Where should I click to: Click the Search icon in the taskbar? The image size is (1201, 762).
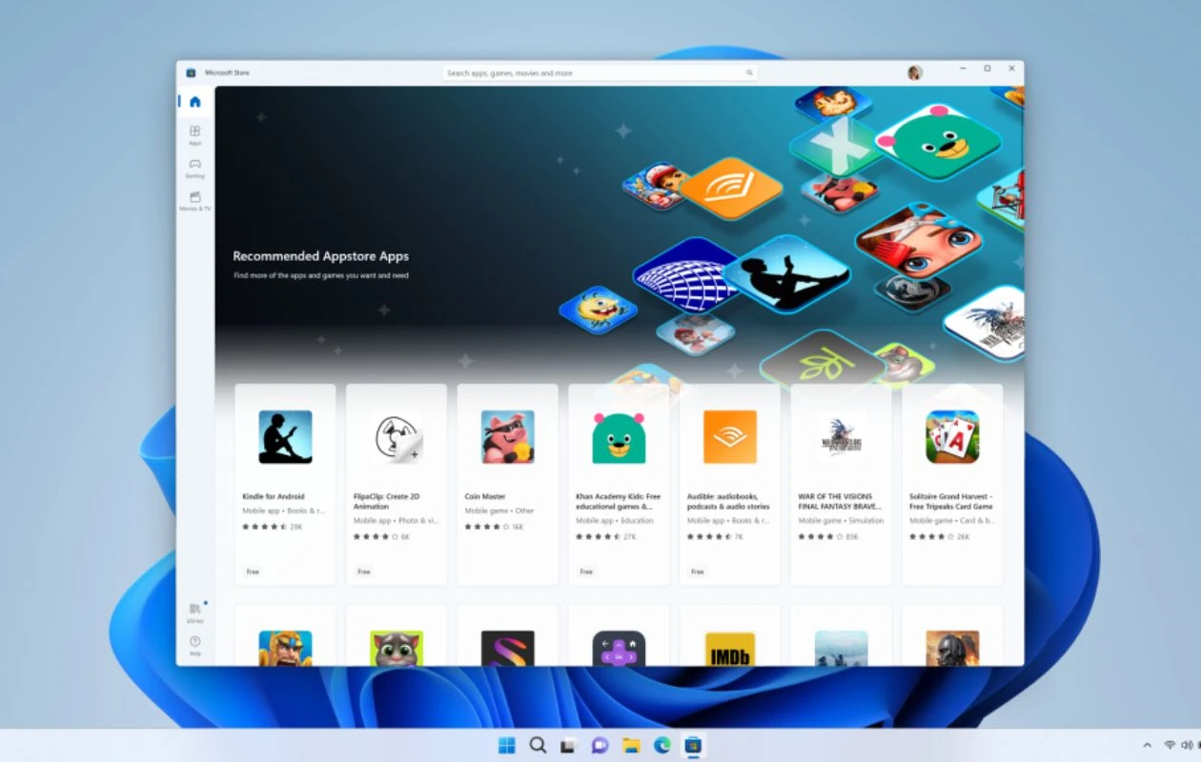click(537, 746)
